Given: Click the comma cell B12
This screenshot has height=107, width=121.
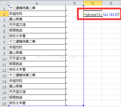Looking at the screenshot, I should click(x=74, y=70).
